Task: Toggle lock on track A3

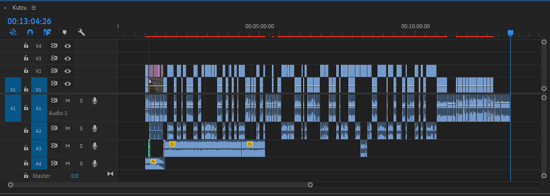Action: (26, 148)
